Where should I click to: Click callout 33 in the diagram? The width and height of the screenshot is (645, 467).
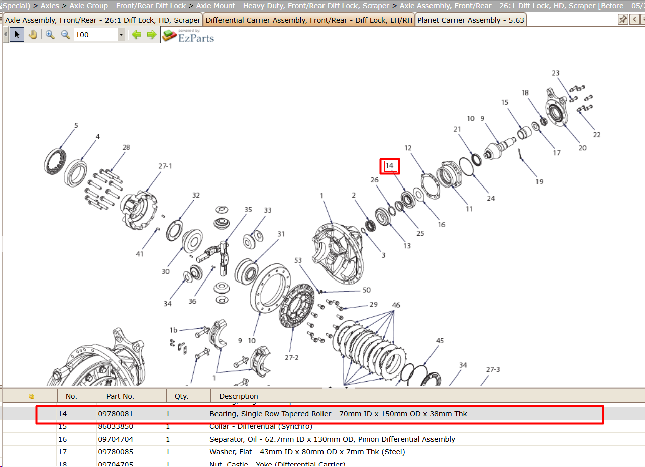pyautogui.click(x=268, y=210)
